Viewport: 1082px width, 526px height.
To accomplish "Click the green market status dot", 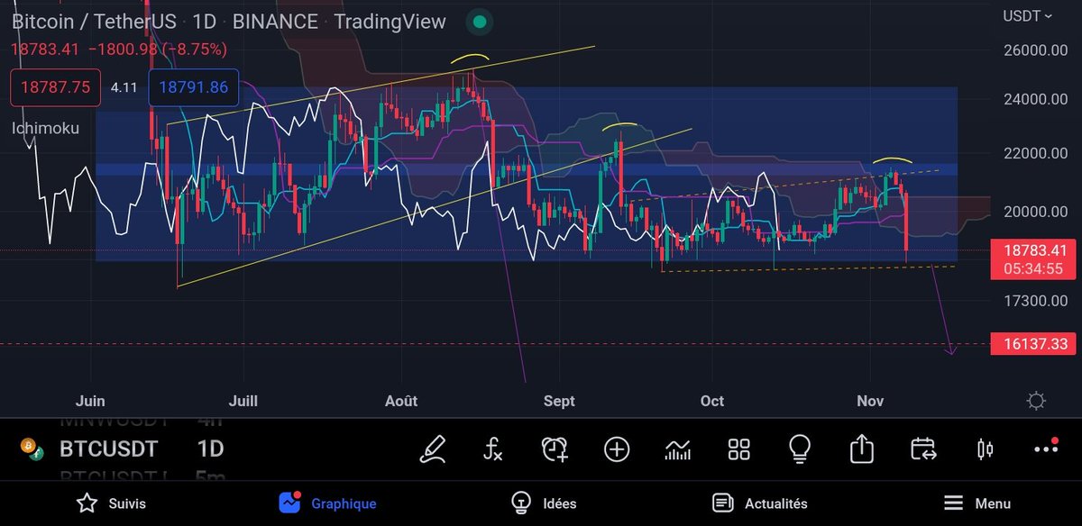I will pyautogui.click(x=480, y=21).
